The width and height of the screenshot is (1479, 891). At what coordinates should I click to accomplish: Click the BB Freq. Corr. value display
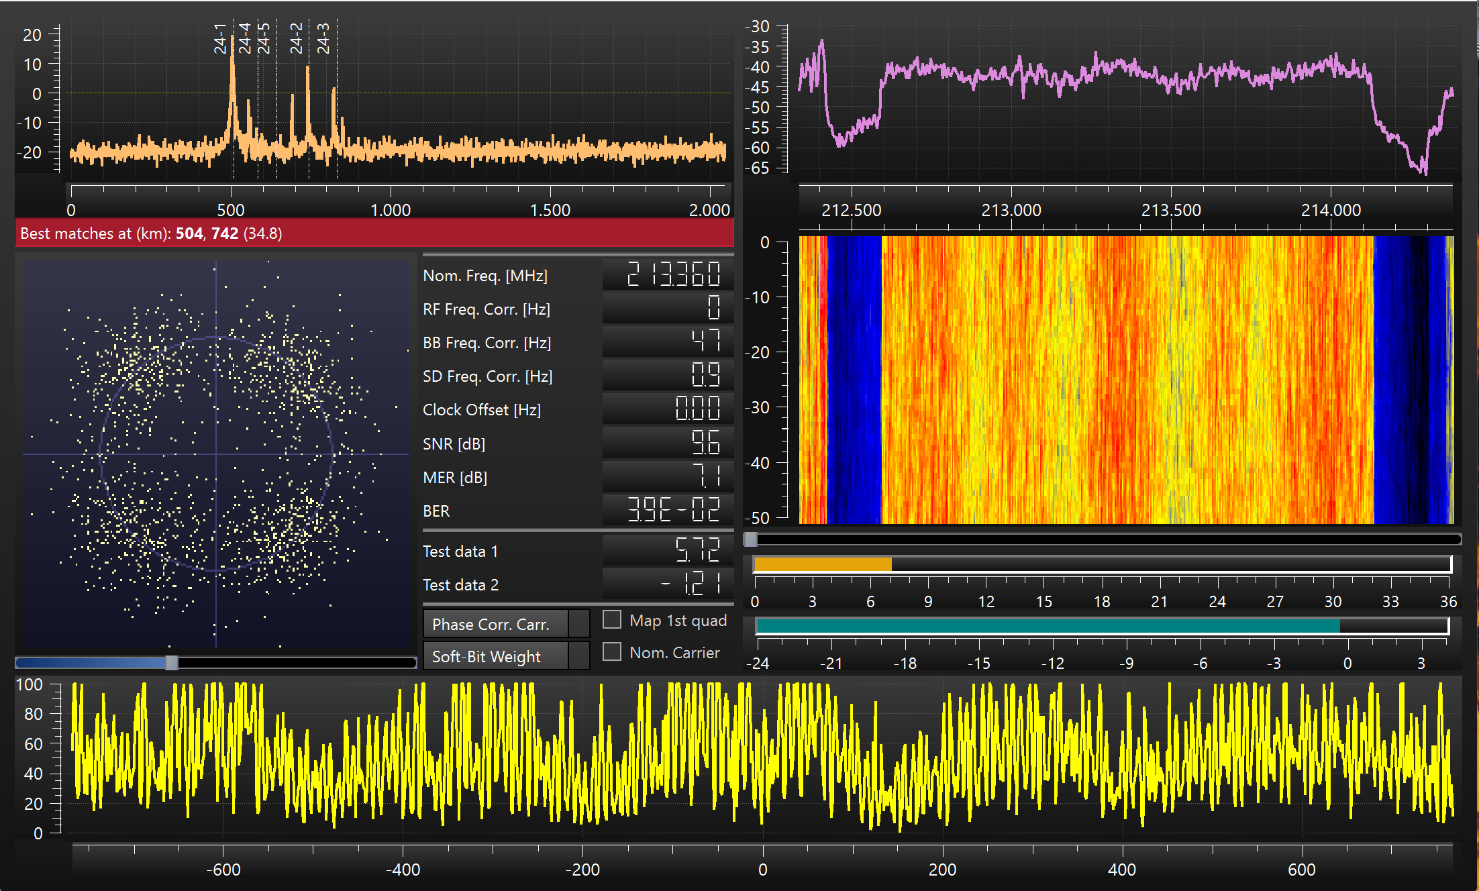tap(668, 342)
